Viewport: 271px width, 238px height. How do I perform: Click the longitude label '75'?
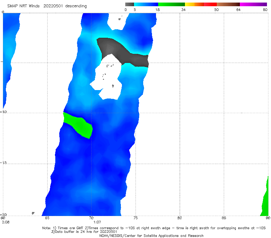pyautogui.click(x=135, y=218)
